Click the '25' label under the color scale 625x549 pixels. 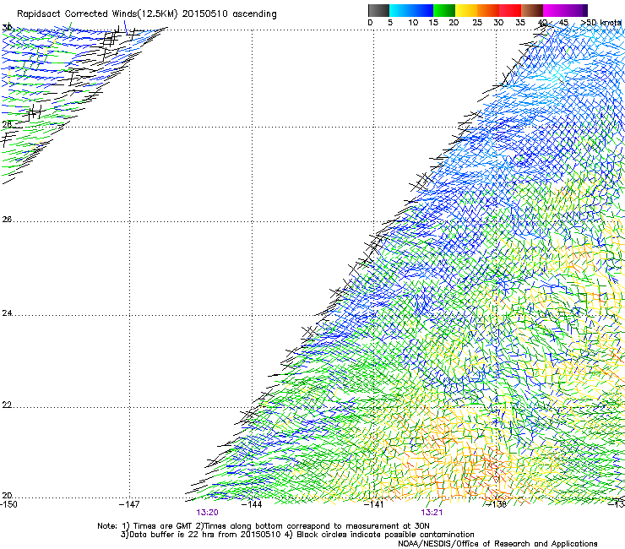point(477,23)
